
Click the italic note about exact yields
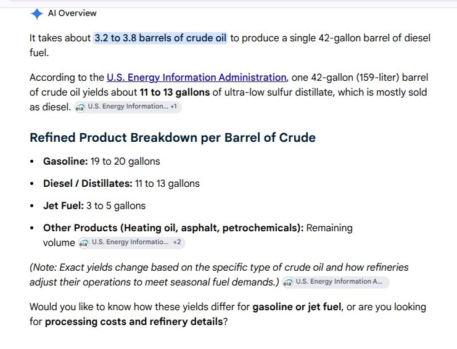[219, 275]
